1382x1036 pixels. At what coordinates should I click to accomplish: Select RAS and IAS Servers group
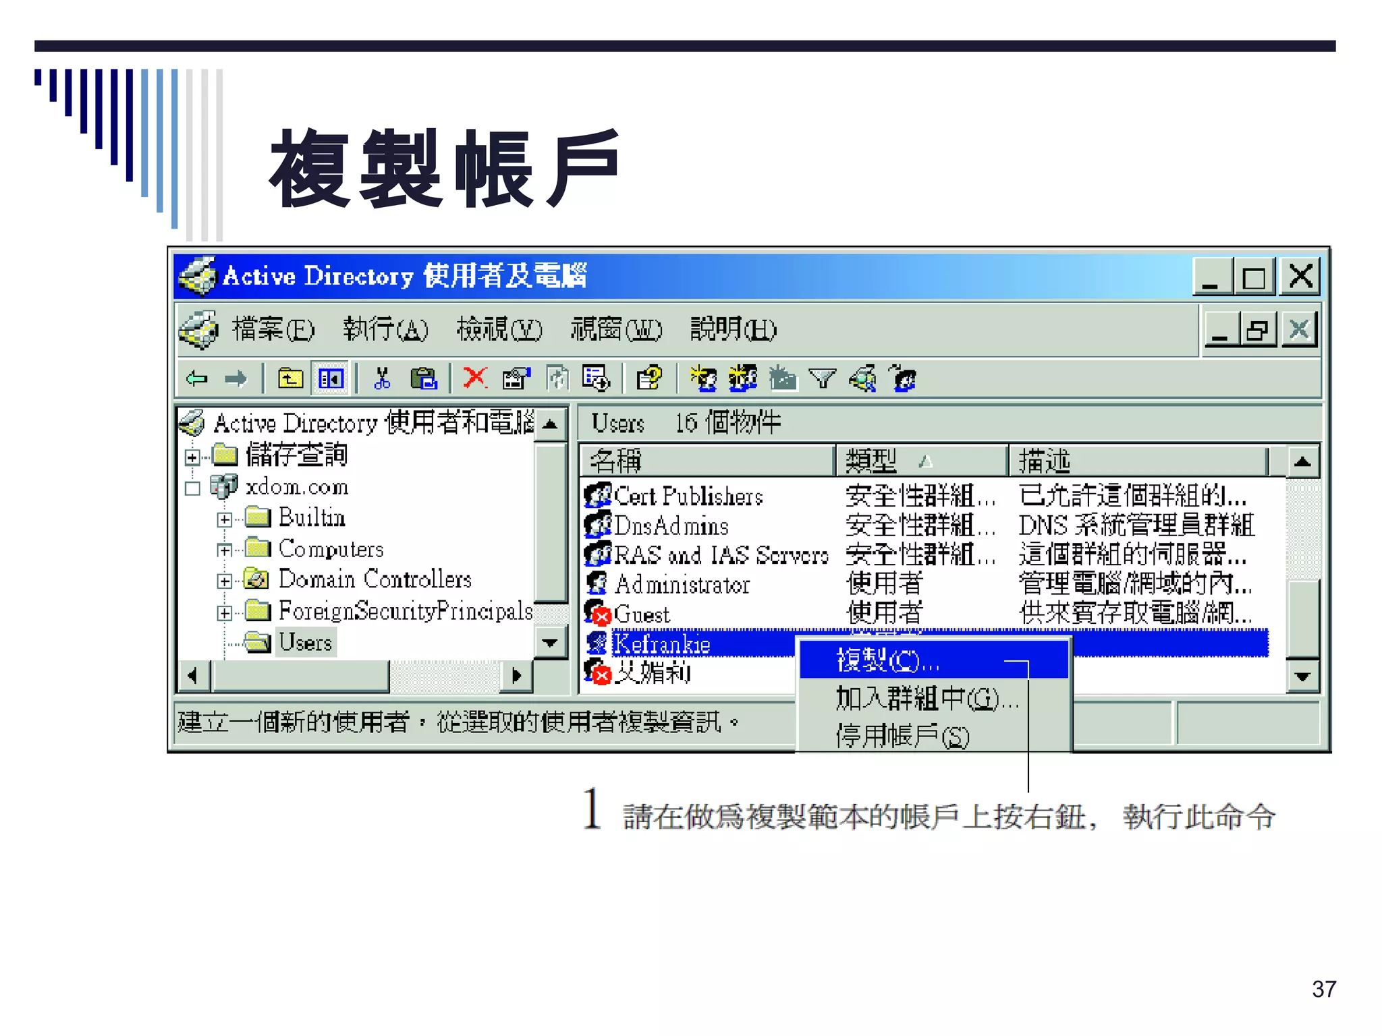click(721, 555)
